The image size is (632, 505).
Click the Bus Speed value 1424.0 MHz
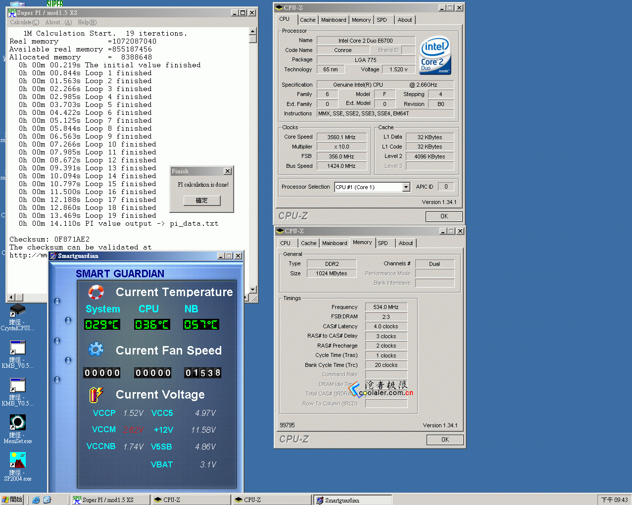[341, 166]
